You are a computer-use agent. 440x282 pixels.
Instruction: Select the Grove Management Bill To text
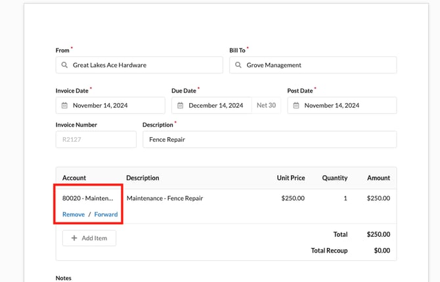pos(274,66)
